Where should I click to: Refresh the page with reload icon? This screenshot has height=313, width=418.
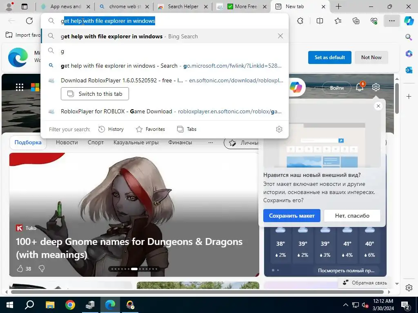[x=29, y=21]
